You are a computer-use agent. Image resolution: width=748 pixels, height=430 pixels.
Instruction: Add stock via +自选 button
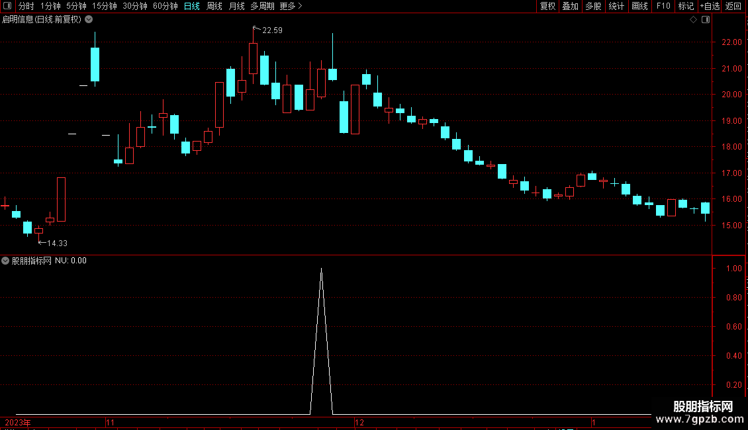710,6
